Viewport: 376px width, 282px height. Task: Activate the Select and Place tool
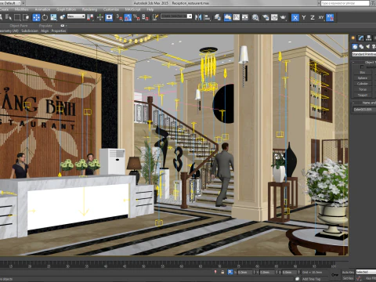pos(62,17)
